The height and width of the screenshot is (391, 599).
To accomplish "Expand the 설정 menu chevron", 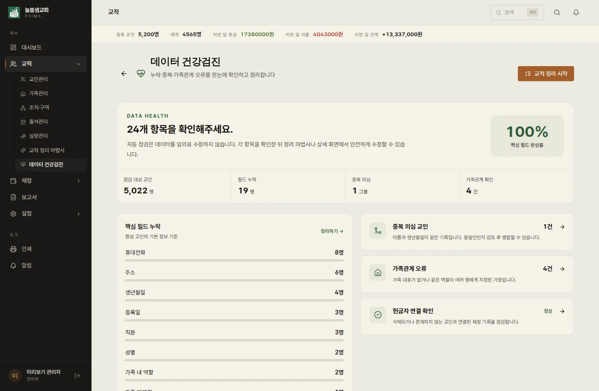I will tap(79, 214).
